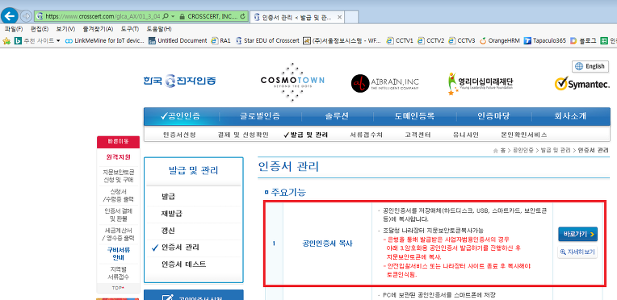The image size is (617, 300).
Task: Open 인증서 테스트 in the side menu
Action: tap(184, 265)
